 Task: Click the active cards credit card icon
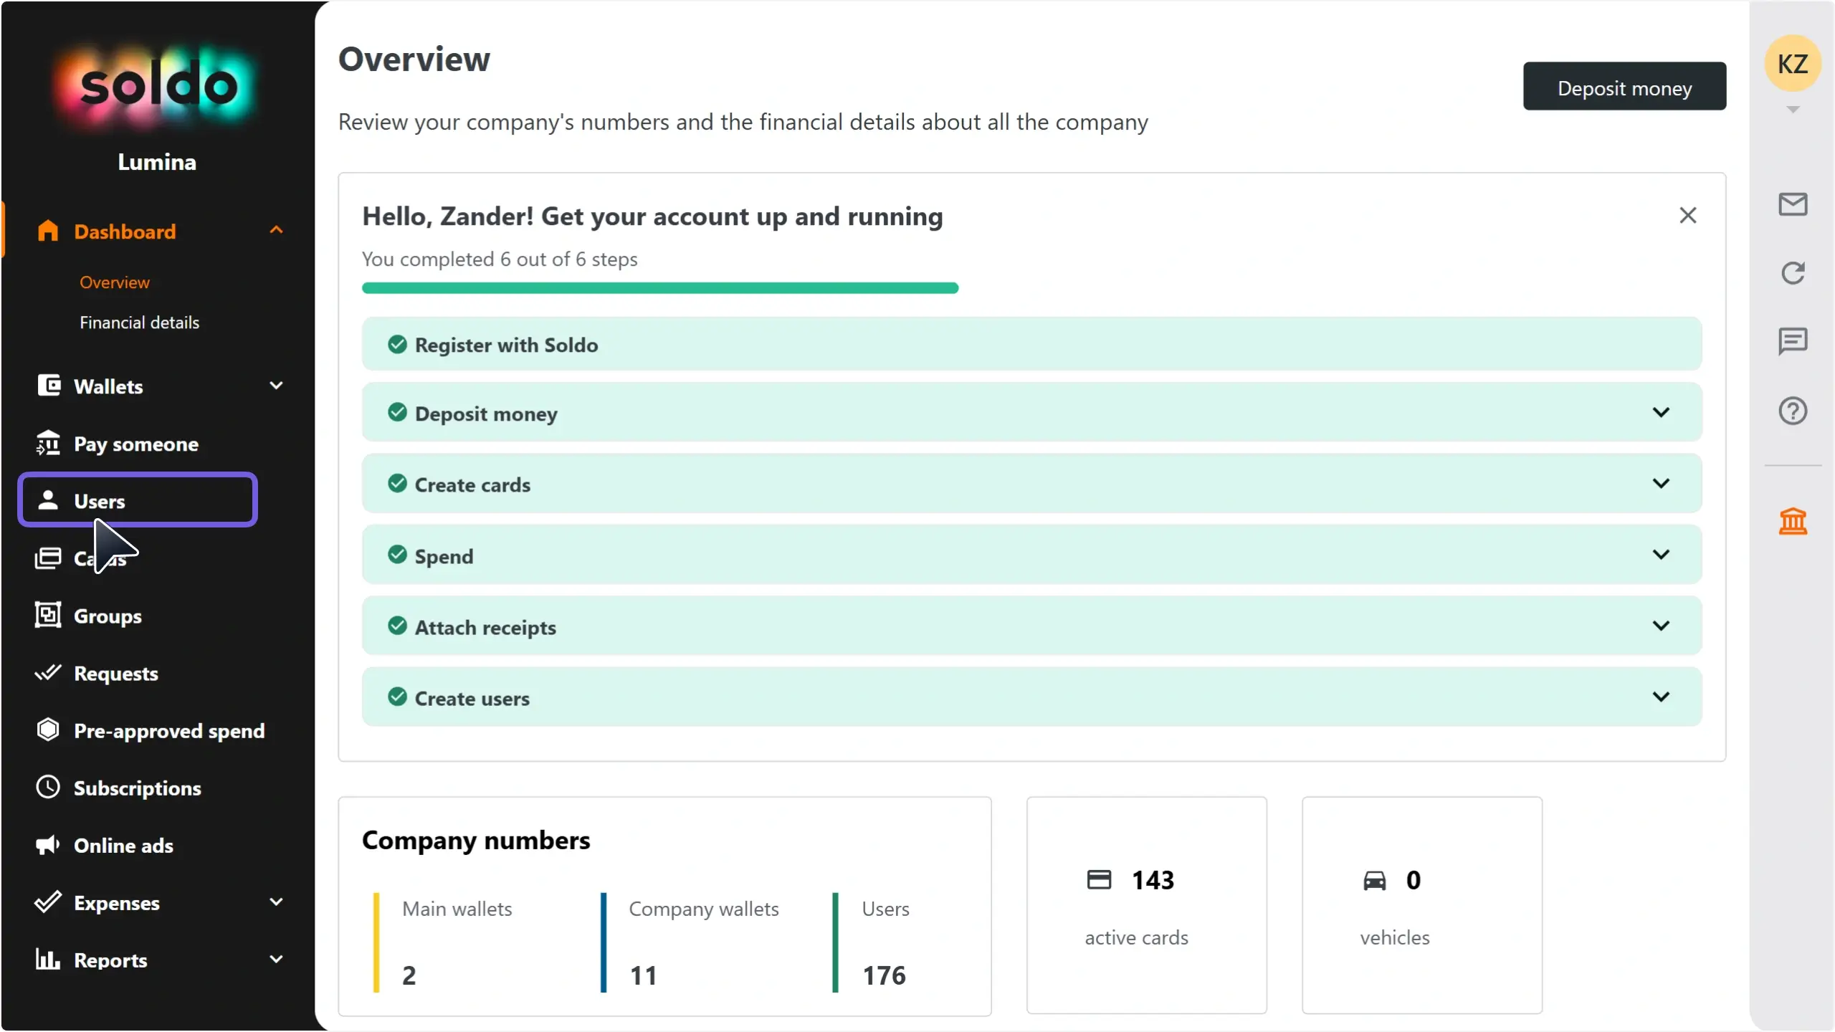1099,879
